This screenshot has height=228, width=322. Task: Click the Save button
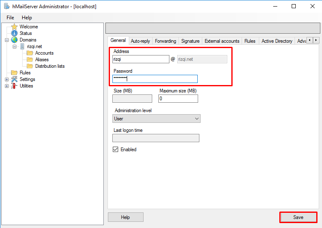(x=298, y=217)
